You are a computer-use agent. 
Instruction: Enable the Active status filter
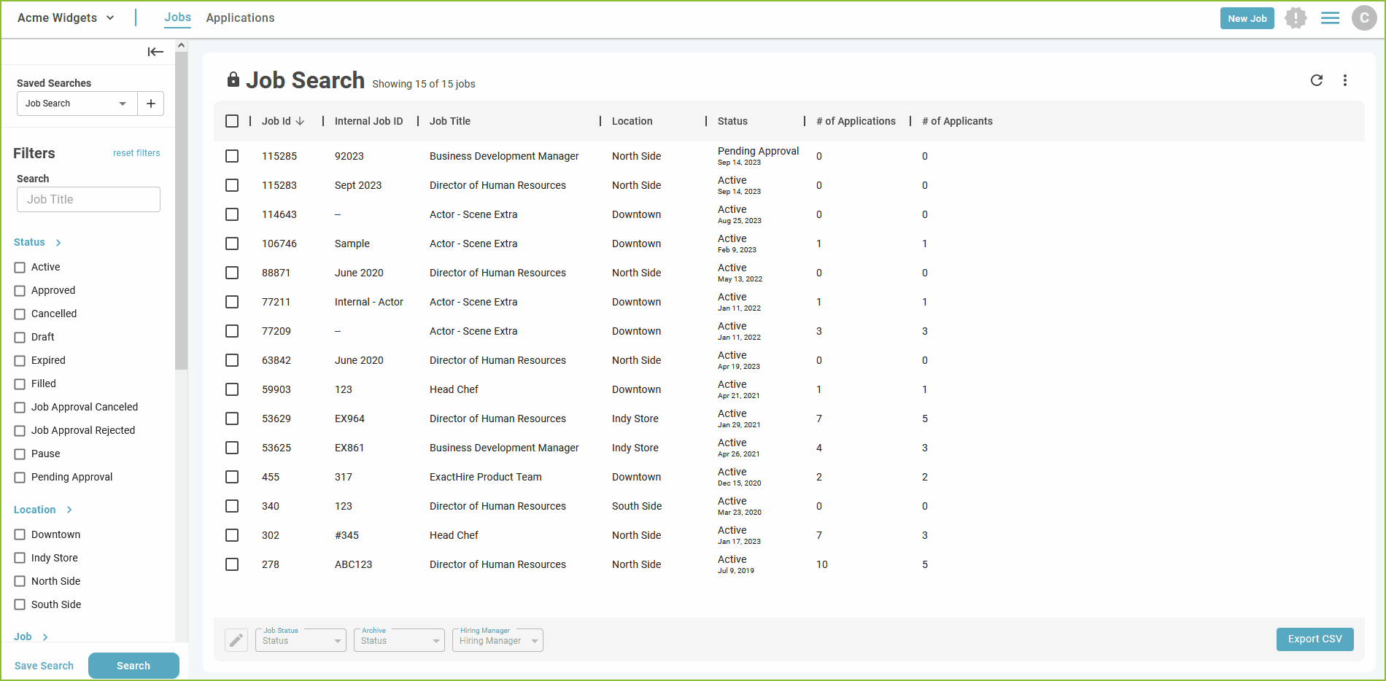(x=20, y=268)
